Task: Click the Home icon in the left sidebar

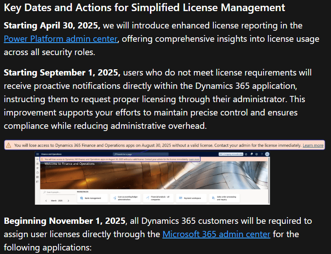Action: [x=38, y=164]
